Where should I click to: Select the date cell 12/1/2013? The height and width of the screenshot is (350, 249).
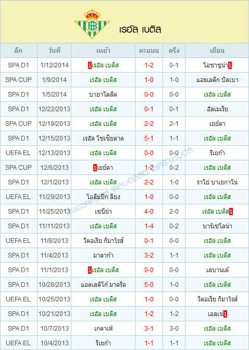(x=54, y=182)
